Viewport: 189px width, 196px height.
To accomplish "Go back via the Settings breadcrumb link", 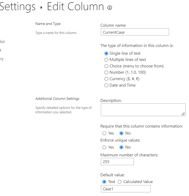I will pyautogui.click(x=17, y=7).
